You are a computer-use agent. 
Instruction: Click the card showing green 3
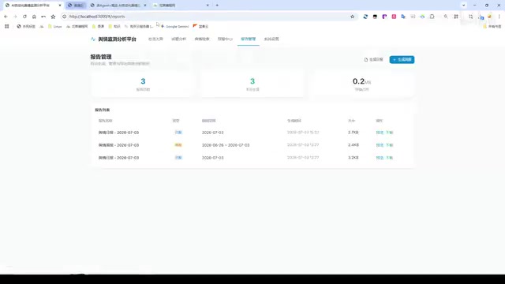[252, 84]
